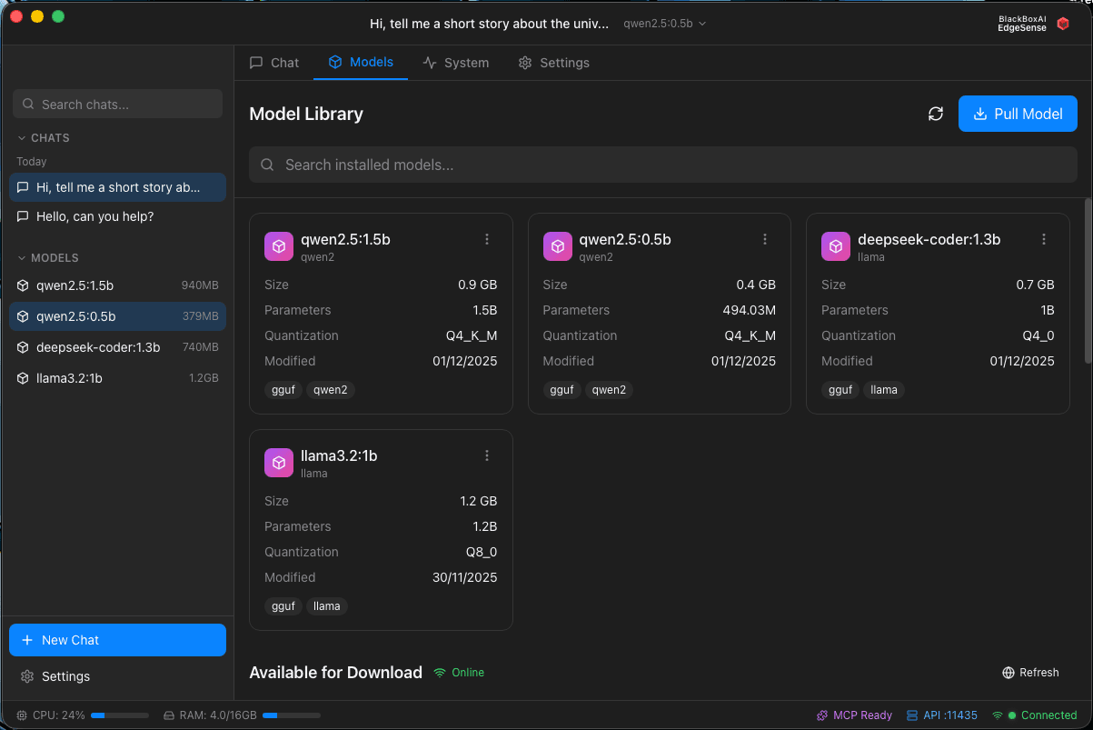Open the three-dot menu on the llama3.2:1b card
Screen dimensions: 1093x730
click(x=487, y=455)
